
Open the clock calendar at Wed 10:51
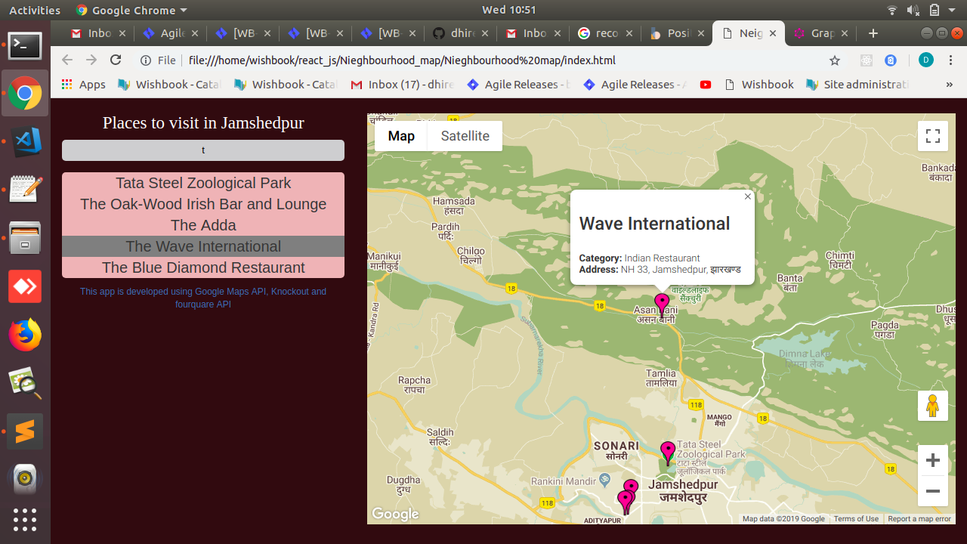[508, 10]
